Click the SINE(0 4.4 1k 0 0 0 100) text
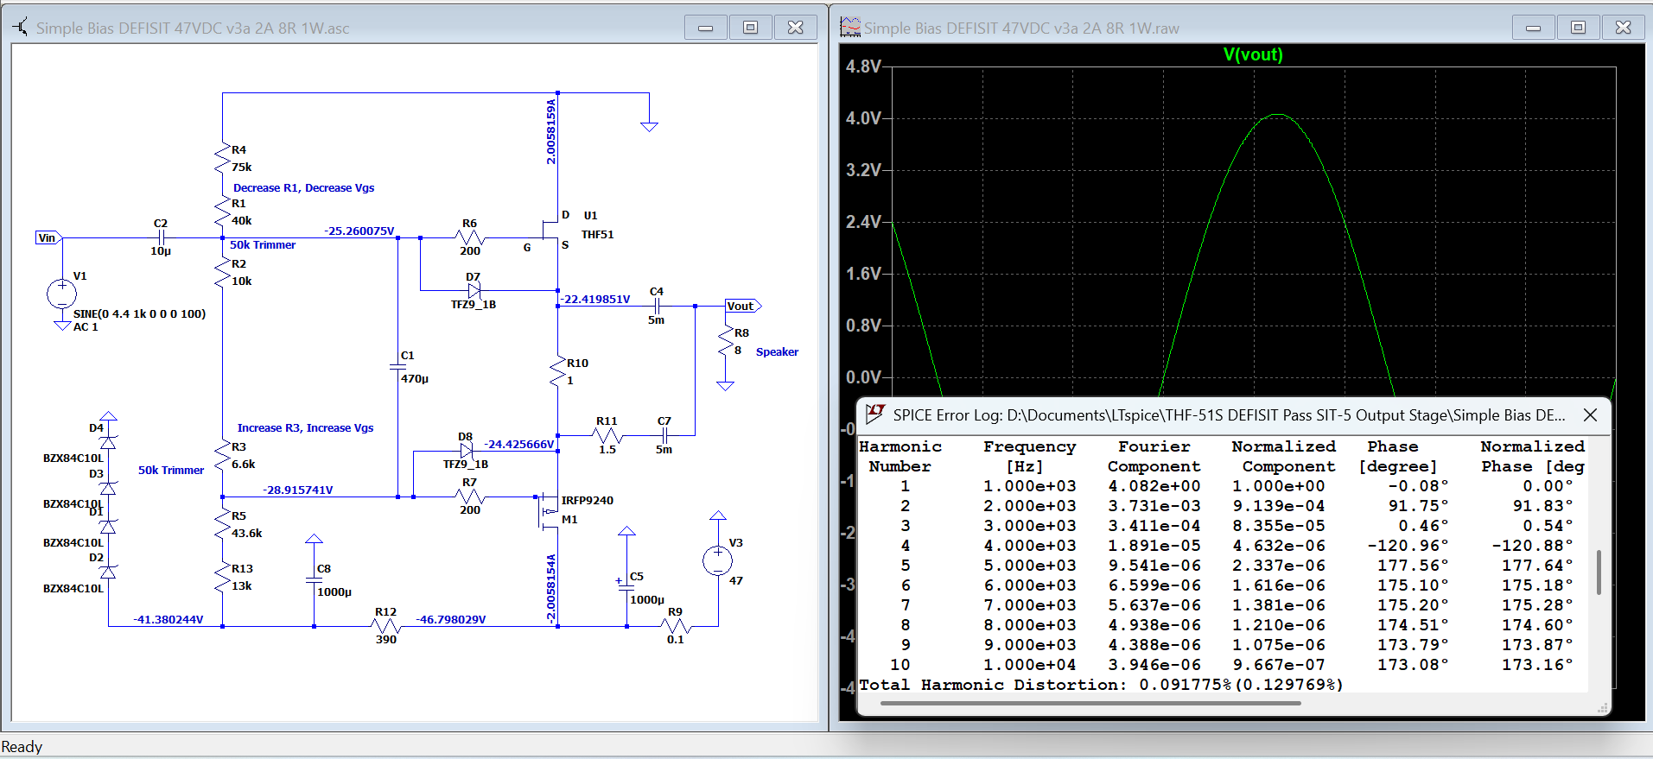Image resolution: width=1653 pixels, height=759 pixels. pos(139,313)
